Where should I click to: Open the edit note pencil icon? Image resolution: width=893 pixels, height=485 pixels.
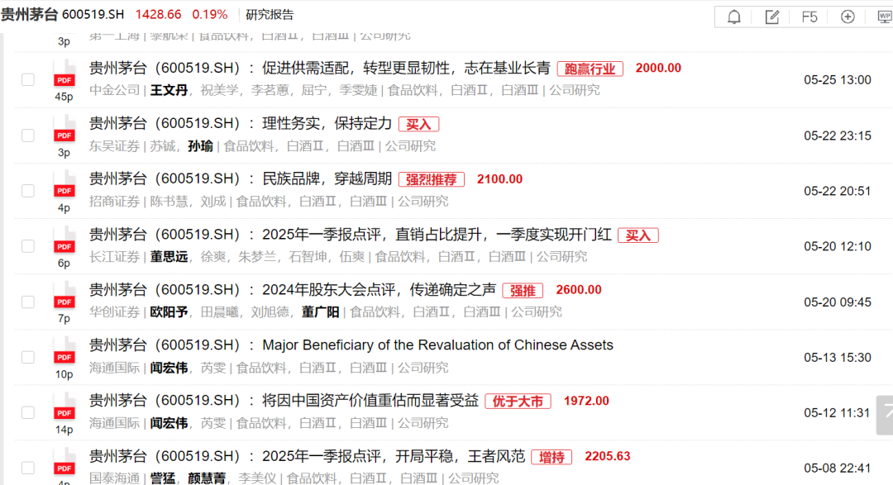(771, 17)
